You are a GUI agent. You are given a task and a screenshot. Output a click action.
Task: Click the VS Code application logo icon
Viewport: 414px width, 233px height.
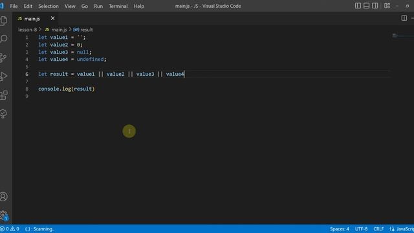coord(1,6)
